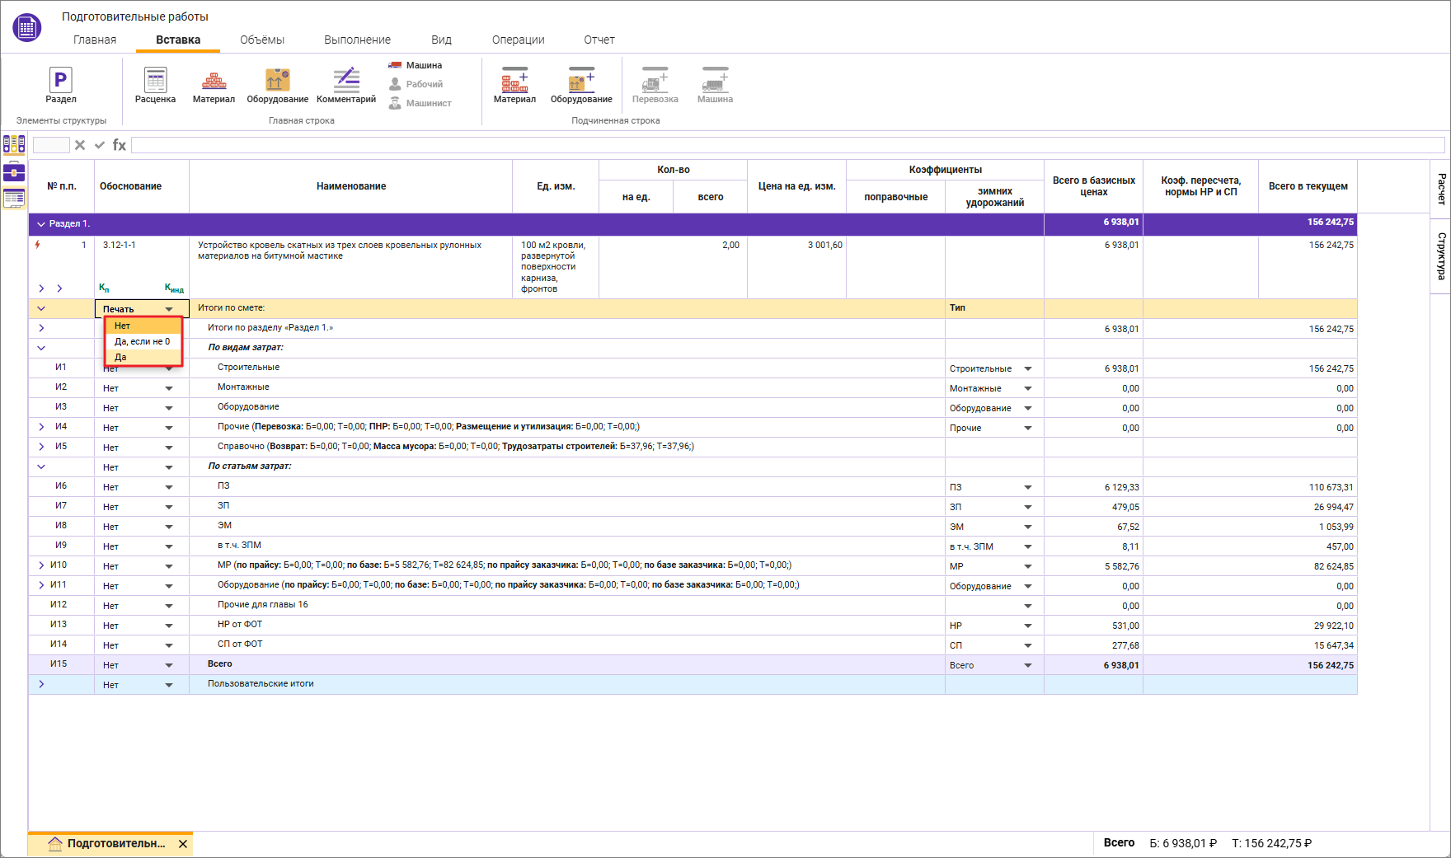Add subordinate Оборудование row
The width and height of the screenshot is (1451, 858).
(581, 84)
